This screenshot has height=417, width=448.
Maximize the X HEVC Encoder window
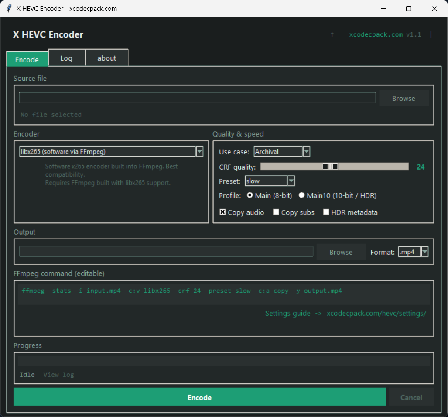tap(409, 9)
